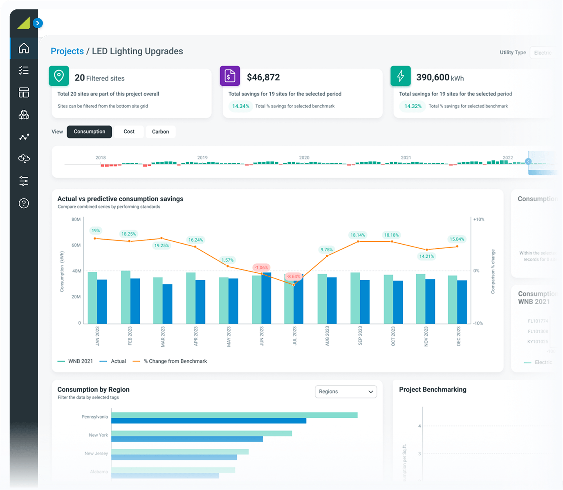Toggle % Change from Benchmark legend
This screenshot has height=490, width=563.
click(170, 361)
